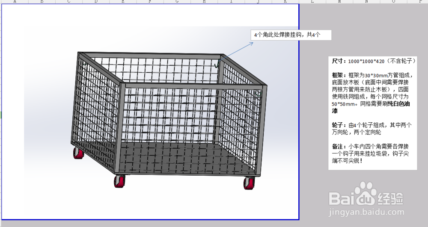Click the '尺寸：1000*1000*420' line
This screenshot has height=227, width=428.
tap(374, 61)
